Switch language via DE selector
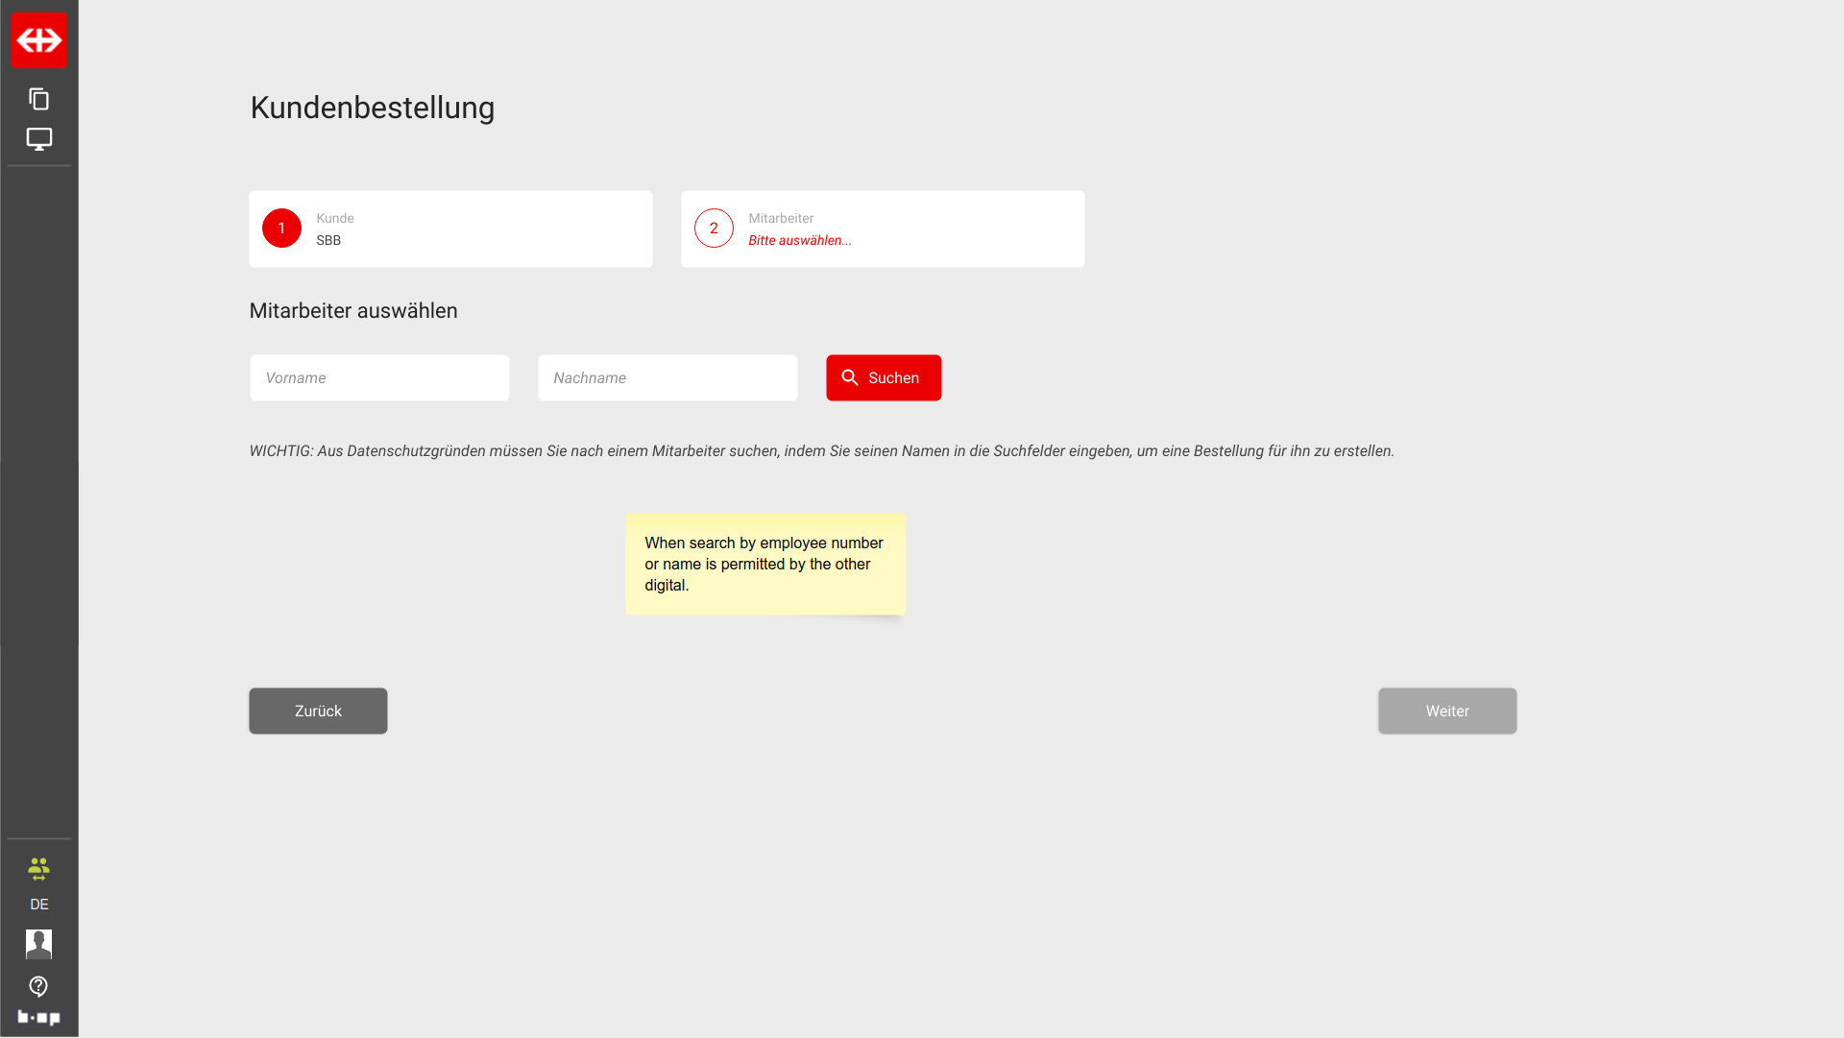The image size is (1844, 1038). (x=38, y=905)
